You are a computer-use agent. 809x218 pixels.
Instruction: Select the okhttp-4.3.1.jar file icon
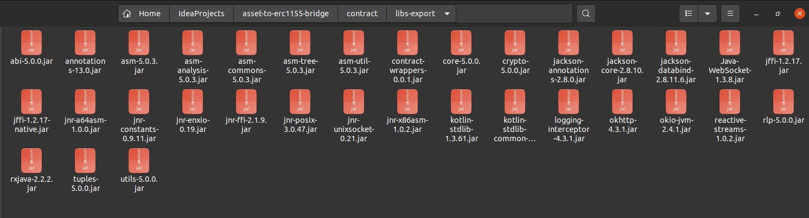622,101
